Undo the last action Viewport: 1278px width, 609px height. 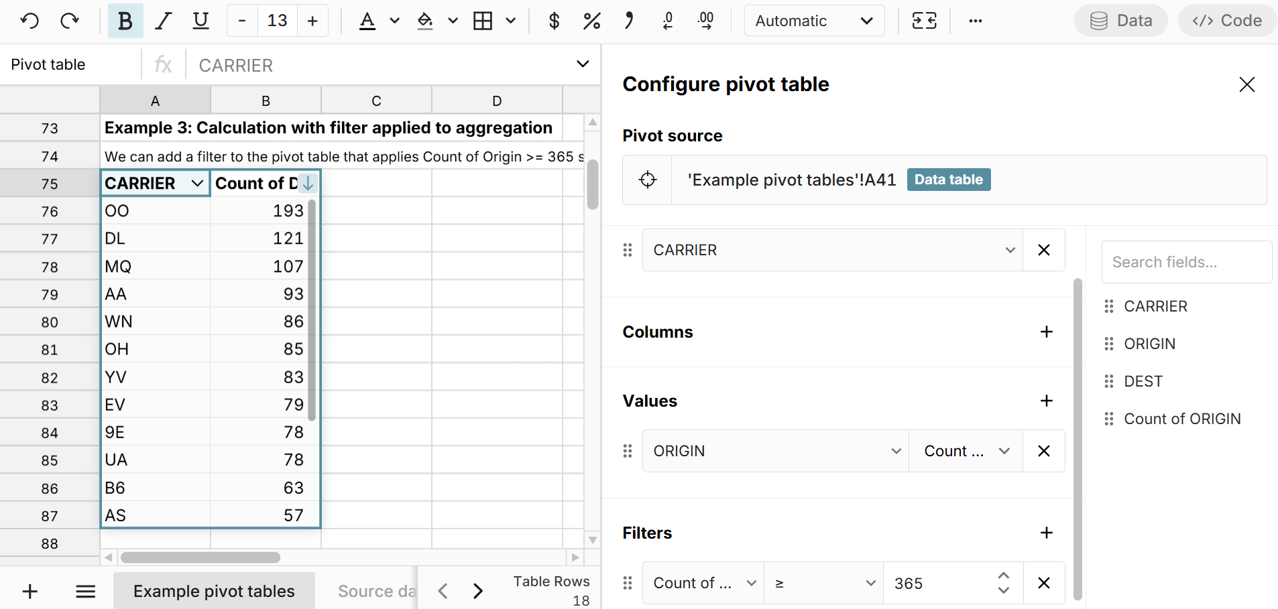(29, 20)
